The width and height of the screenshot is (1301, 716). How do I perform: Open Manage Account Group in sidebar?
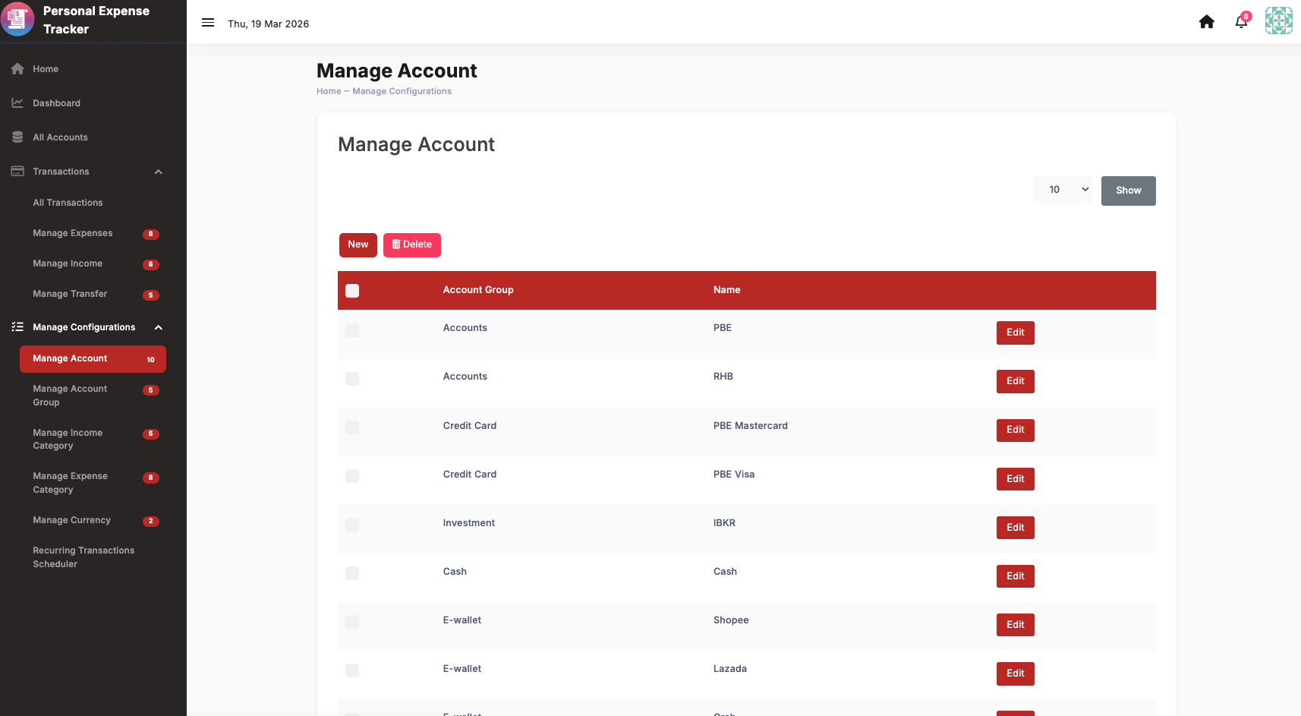click(70, 396)
